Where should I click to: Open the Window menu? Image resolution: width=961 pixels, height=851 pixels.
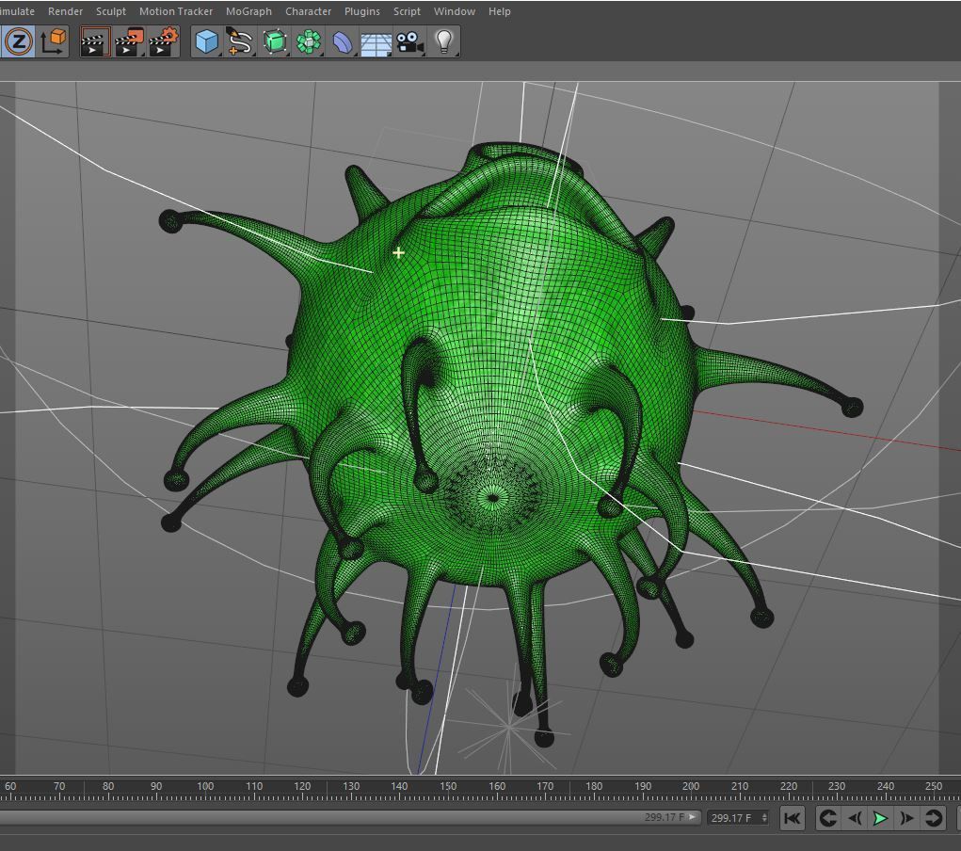[x=455, y=11]
